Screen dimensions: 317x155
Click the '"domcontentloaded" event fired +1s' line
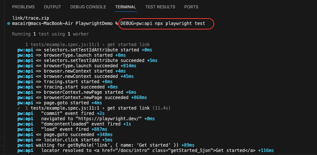click(74, 124)
